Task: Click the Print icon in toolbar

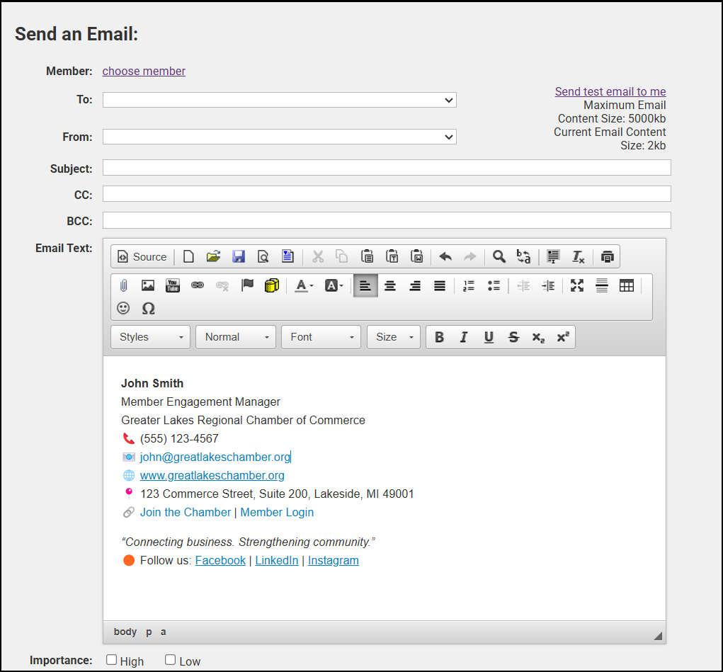Action: pos(607,257)
